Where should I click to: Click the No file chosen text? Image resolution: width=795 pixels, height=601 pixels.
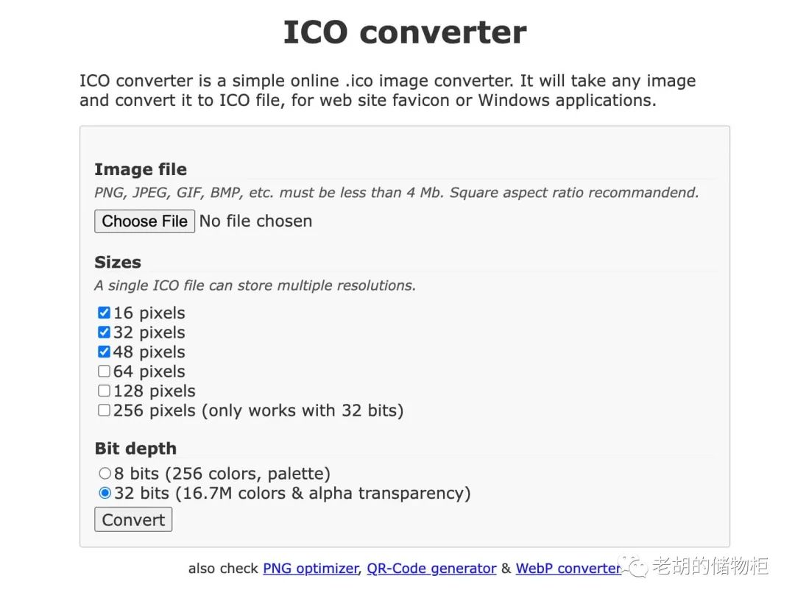pos(255,221)
